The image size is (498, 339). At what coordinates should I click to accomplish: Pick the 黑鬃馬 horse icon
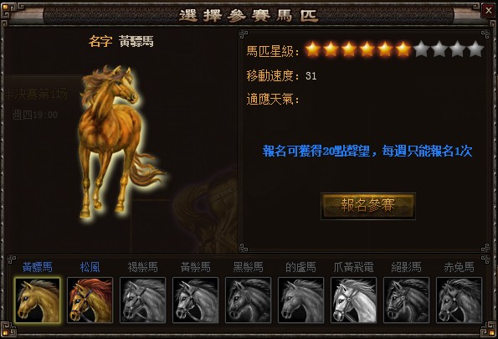pyautogui.click(x=248, y=300)
